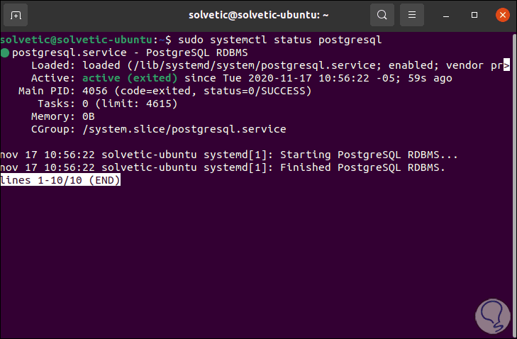
Task: Click the green service status dot
Action: click(x=5, y=53)
